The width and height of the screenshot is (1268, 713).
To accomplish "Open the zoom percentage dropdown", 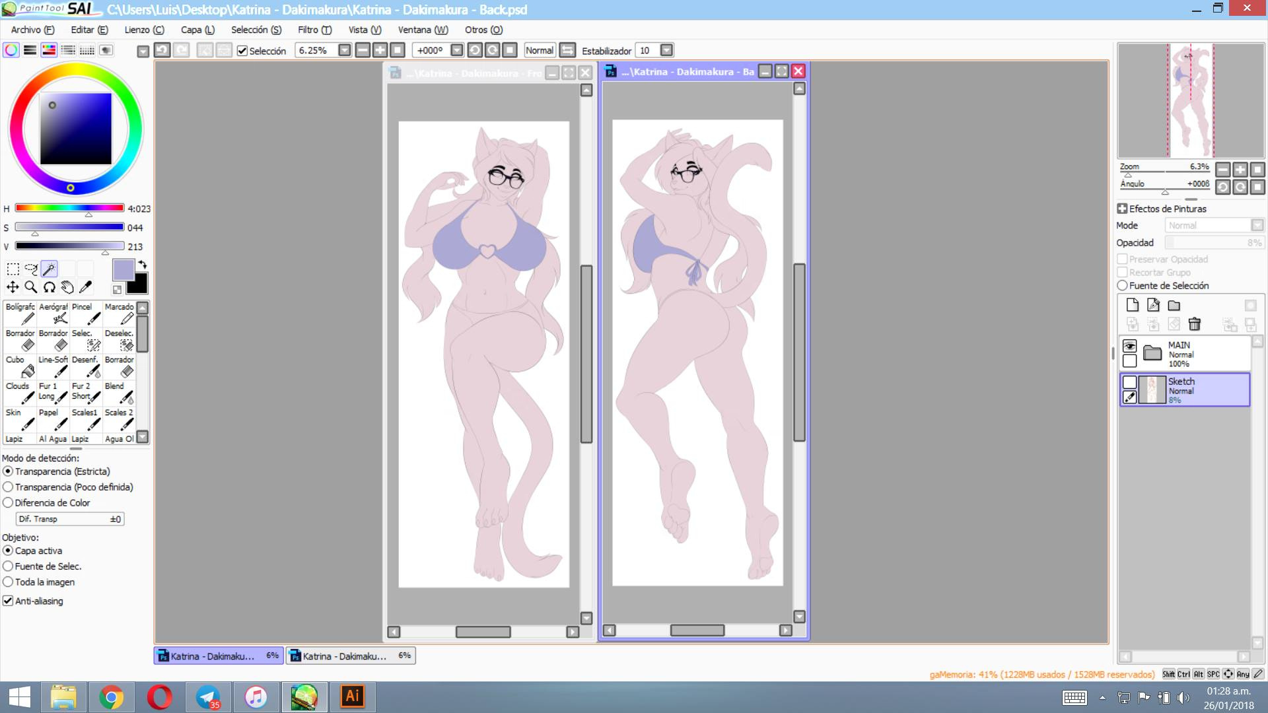I will [344, 50].
